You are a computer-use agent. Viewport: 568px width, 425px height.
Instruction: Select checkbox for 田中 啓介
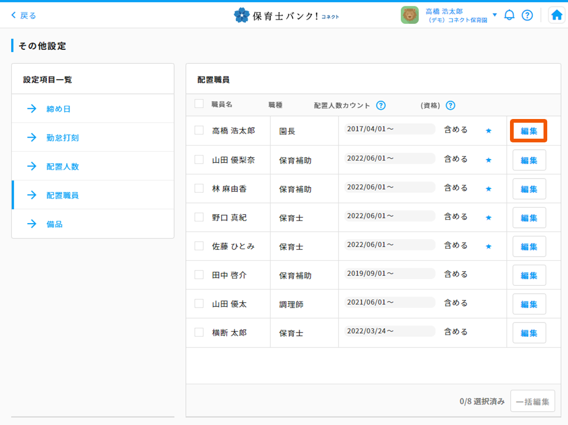click(199, 275)
